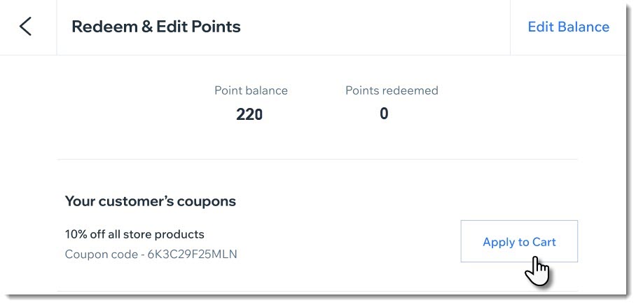636x305 pixels.
Task: Click the vertical separator beside the back arrow
Action: point(56,27)
